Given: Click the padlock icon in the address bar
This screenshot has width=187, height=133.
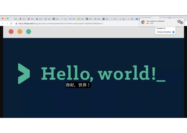Looking at the screenshot, I should pyautogui.click(x=16, y=23).
